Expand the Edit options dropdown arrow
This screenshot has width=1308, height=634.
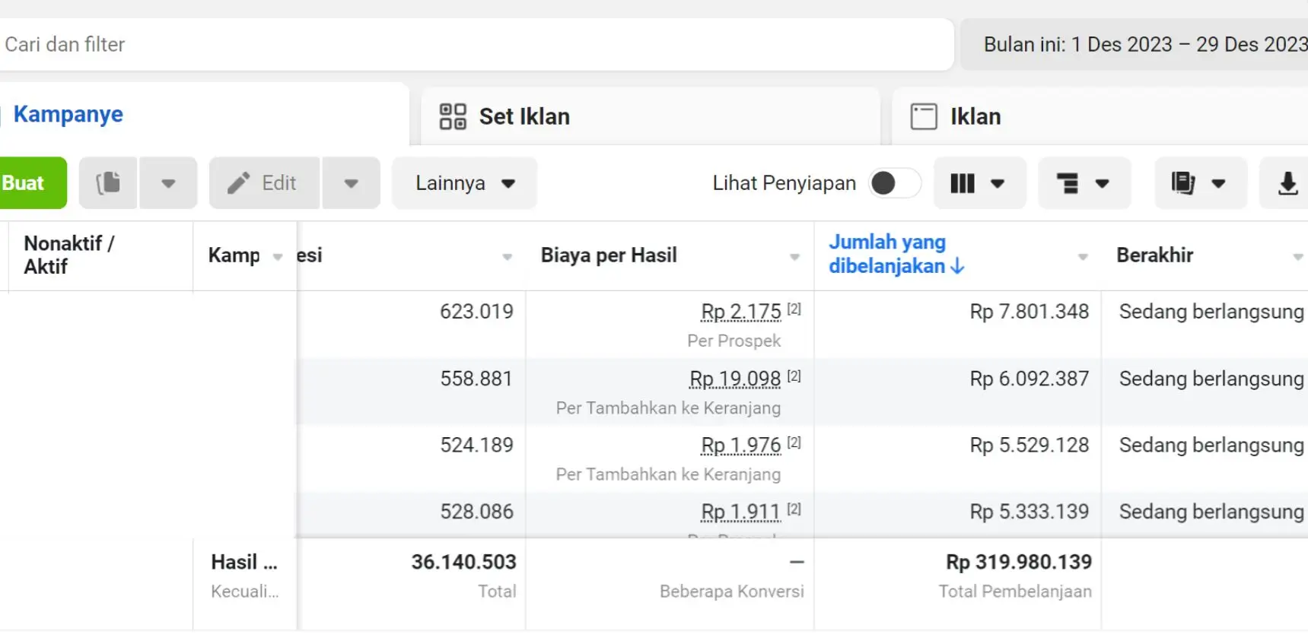point(351,183)
